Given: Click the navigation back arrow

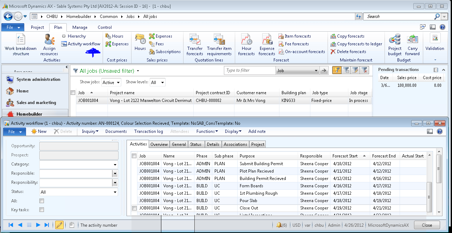Looking at the screenshot, I should click(8, 16).
